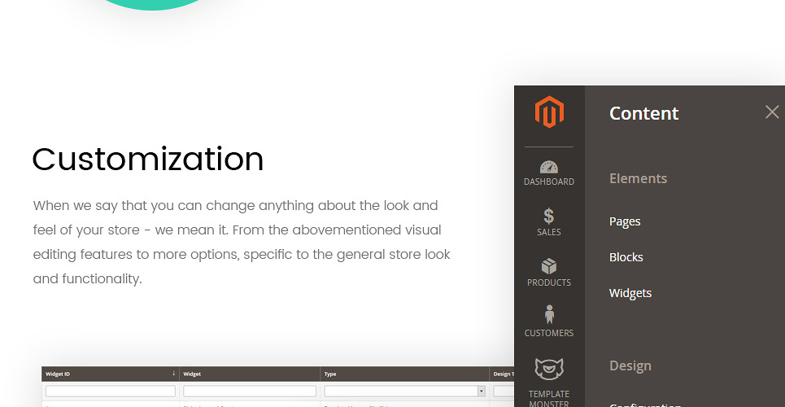Click the Customization heading
Viewport: 785px width, 407px height.
(148, 160)
